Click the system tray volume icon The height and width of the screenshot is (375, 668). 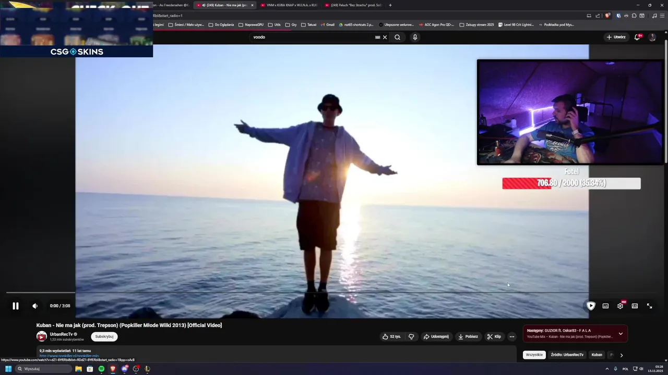tap(641, 369)
